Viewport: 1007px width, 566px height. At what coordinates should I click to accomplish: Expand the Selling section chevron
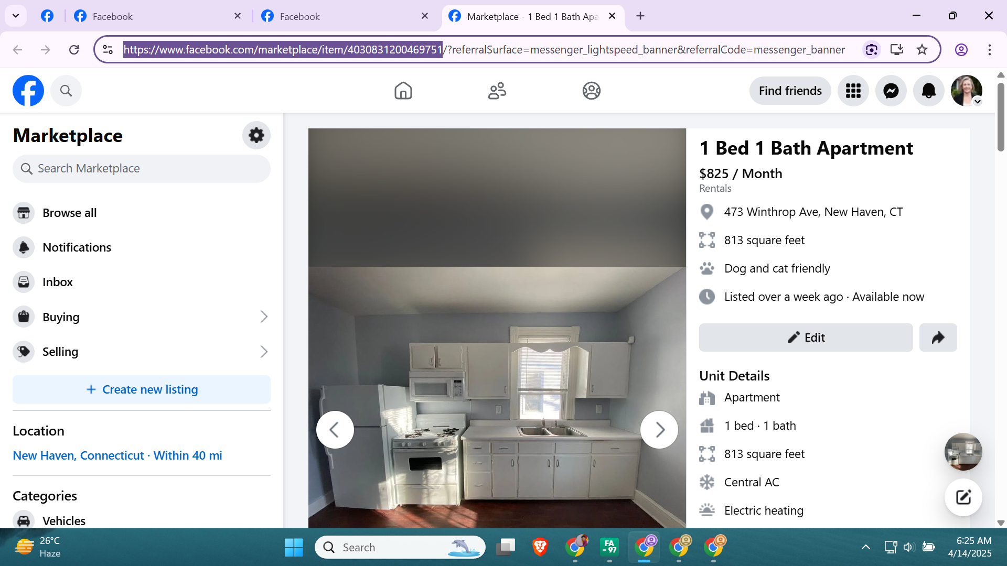coord(264,352)
